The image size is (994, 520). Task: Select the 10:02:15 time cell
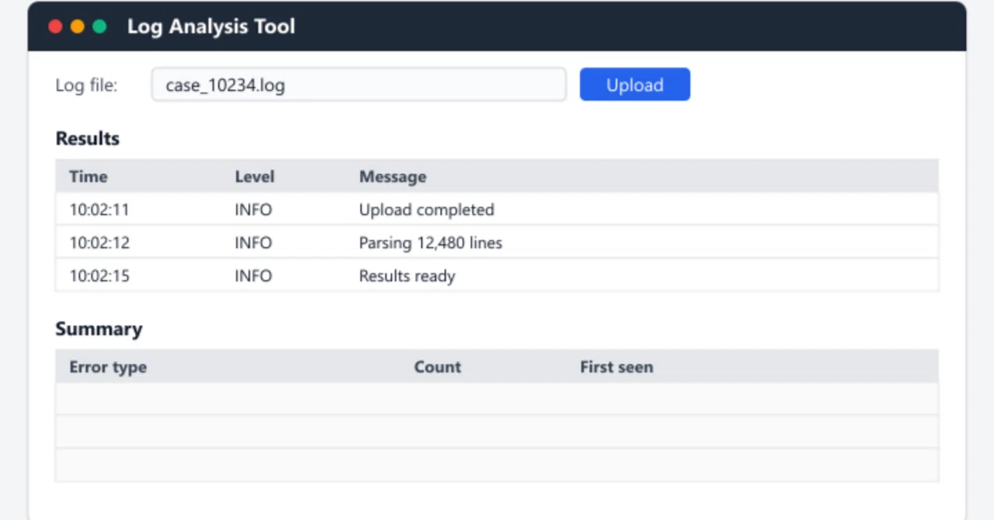pos(99,276)
